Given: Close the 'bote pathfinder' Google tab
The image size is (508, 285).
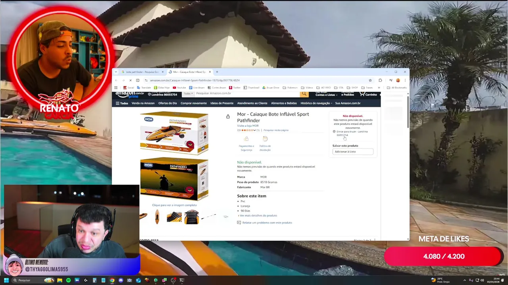Looking at the screenshot, I should point(162,72).
